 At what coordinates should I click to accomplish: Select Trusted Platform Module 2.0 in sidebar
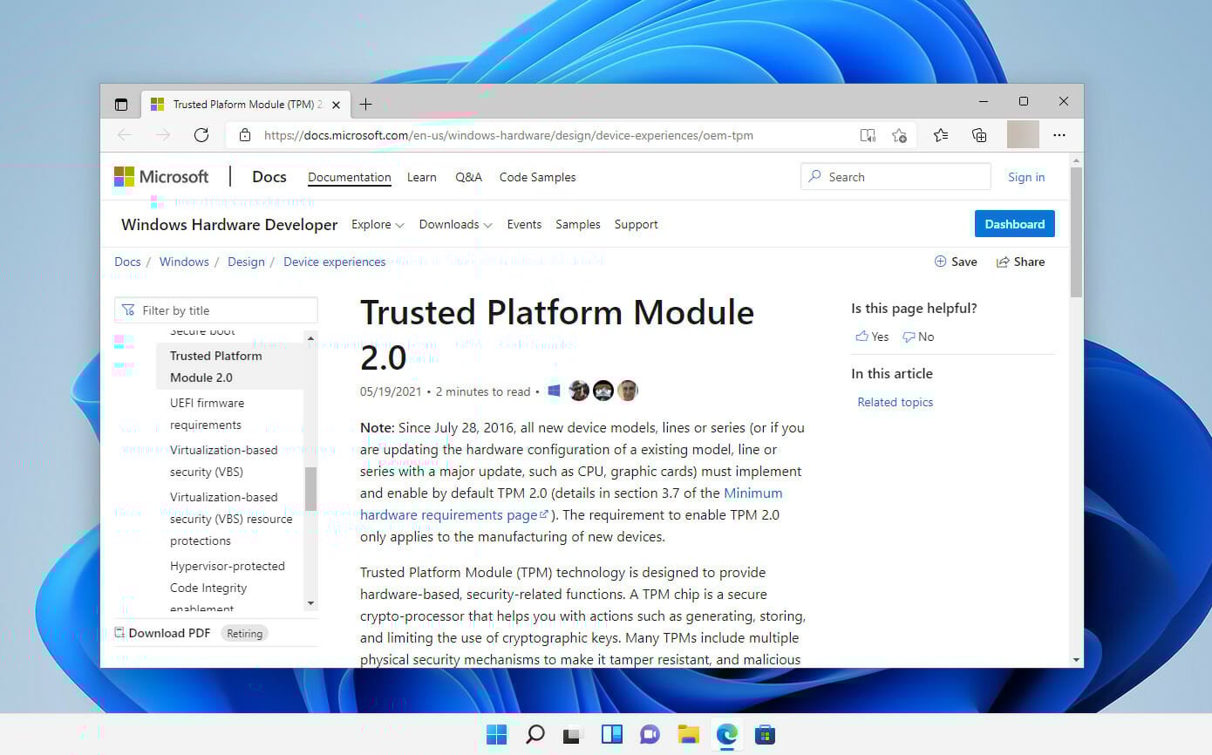(230, 366)
